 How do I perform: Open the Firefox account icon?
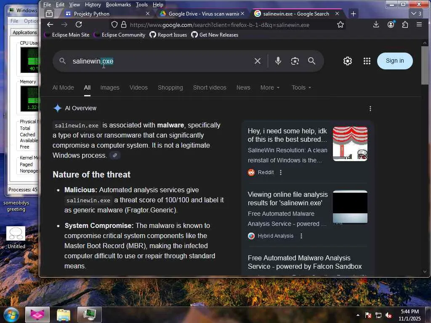pyautogui.click(x=391, y=25)
